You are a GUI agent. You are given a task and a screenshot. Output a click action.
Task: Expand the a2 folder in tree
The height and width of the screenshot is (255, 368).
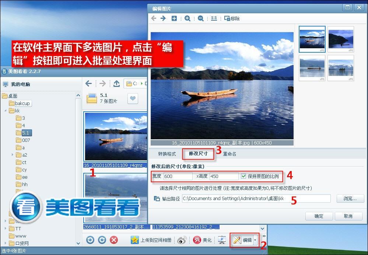pos(12,155)
